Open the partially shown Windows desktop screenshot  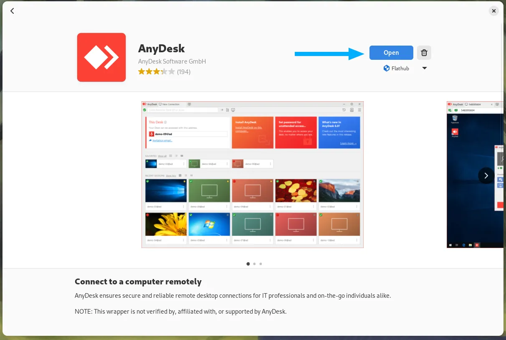tap(475, 174)
